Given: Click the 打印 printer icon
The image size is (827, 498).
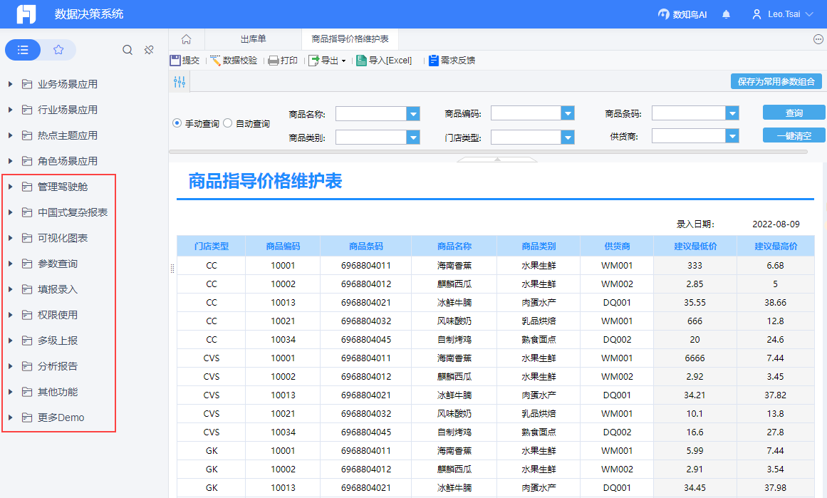Looking at the screenshot, I should [274, 61].
